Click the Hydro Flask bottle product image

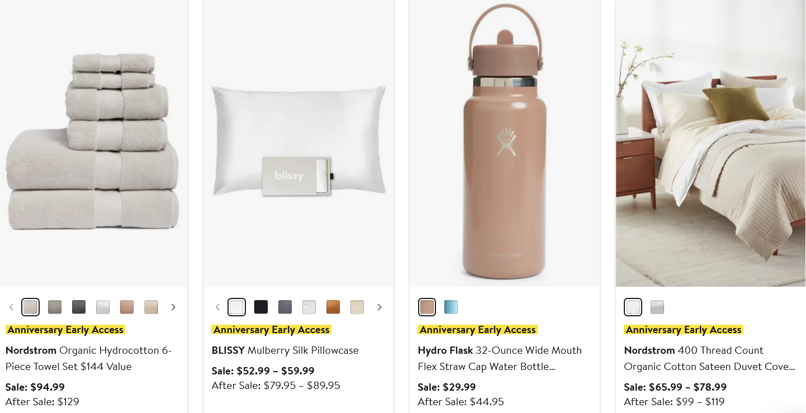coord(504,143)
